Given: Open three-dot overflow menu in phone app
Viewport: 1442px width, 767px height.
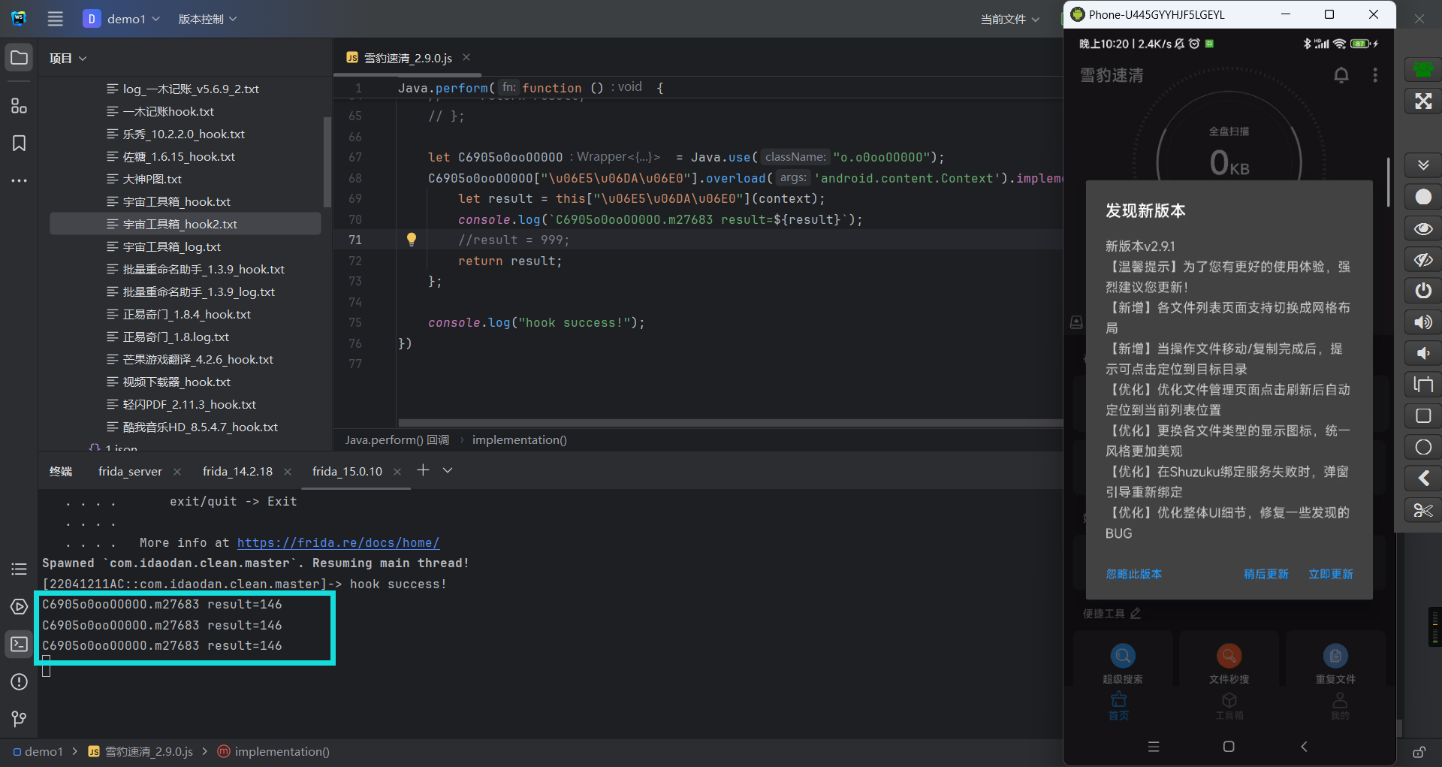Looking at the screenshot, I should 1375,75.
